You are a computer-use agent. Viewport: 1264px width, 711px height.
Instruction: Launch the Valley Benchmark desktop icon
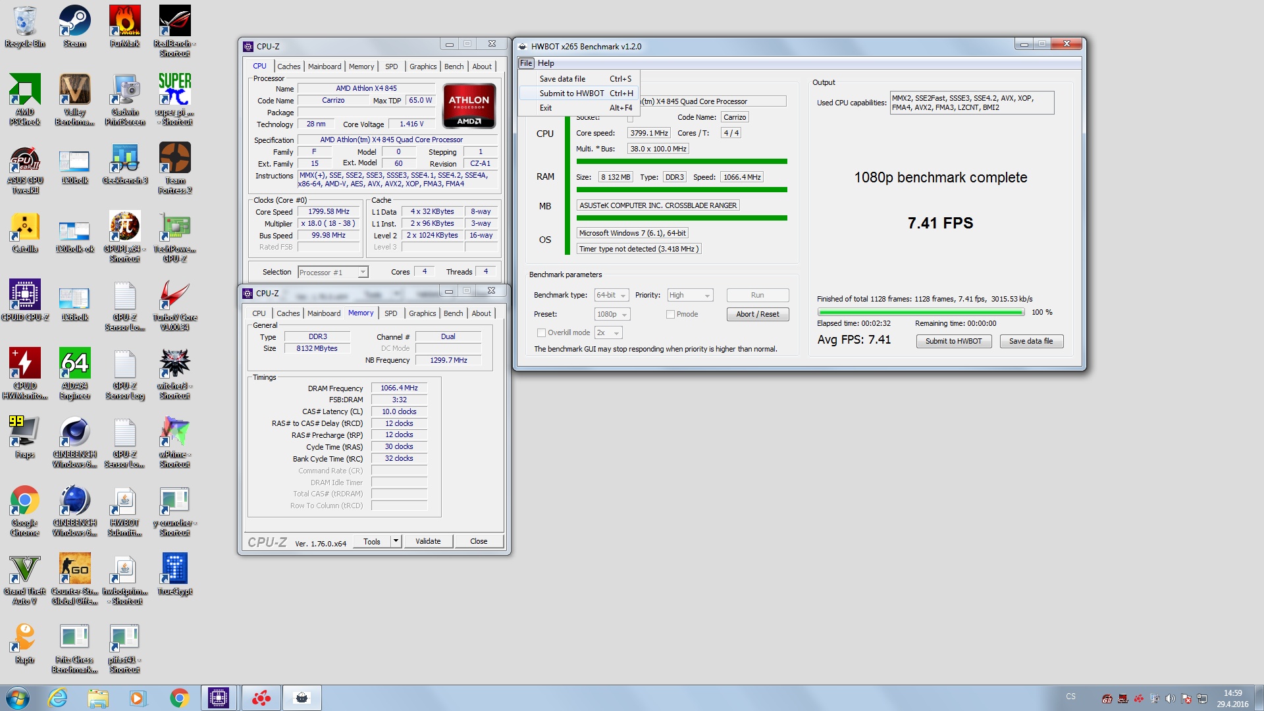point(74,99)
